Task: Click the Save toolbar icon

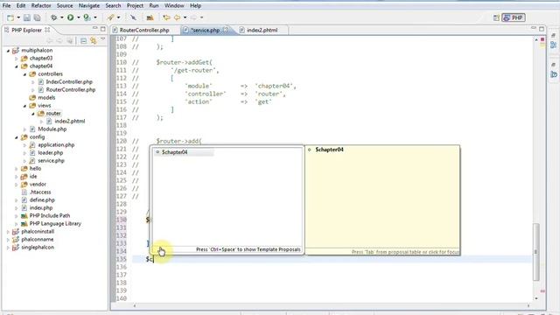Action: [x=27, y=17]
